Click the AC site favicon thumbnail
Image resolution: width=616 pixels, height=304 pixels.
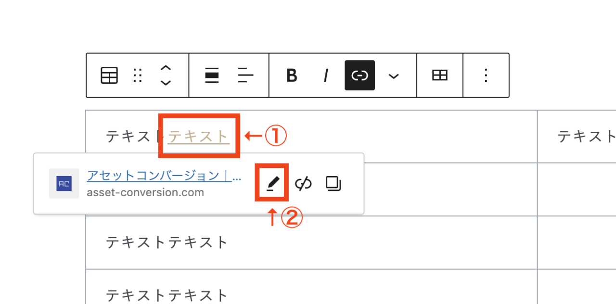coord(64,184)
